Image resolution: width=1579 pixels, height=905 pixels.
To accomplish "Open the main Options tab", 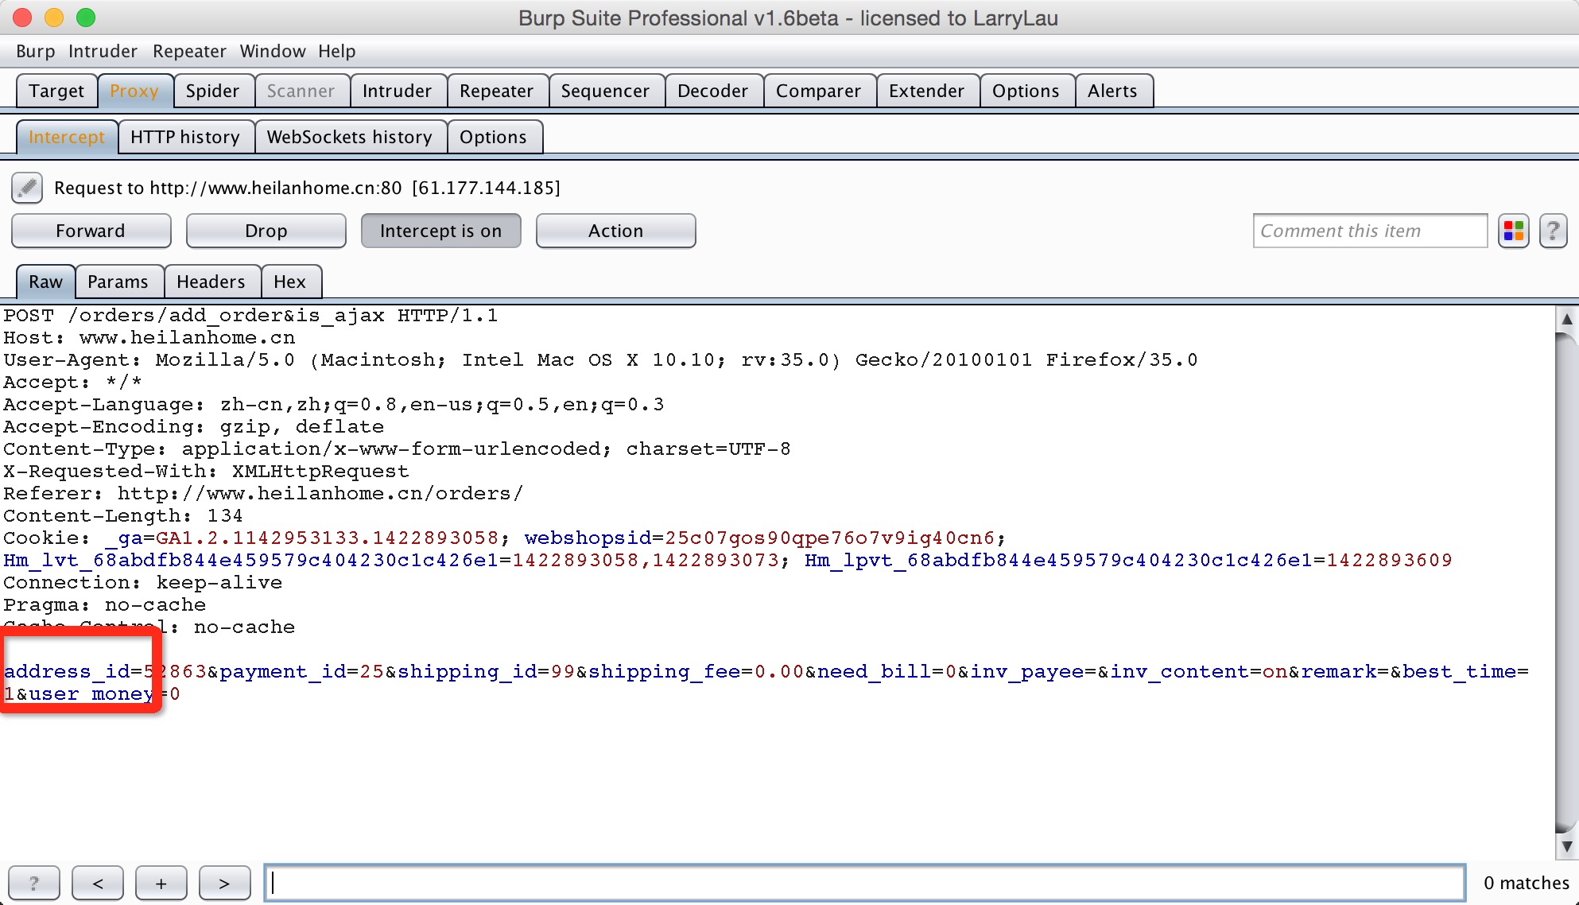I will click(x=1026, y=91).
